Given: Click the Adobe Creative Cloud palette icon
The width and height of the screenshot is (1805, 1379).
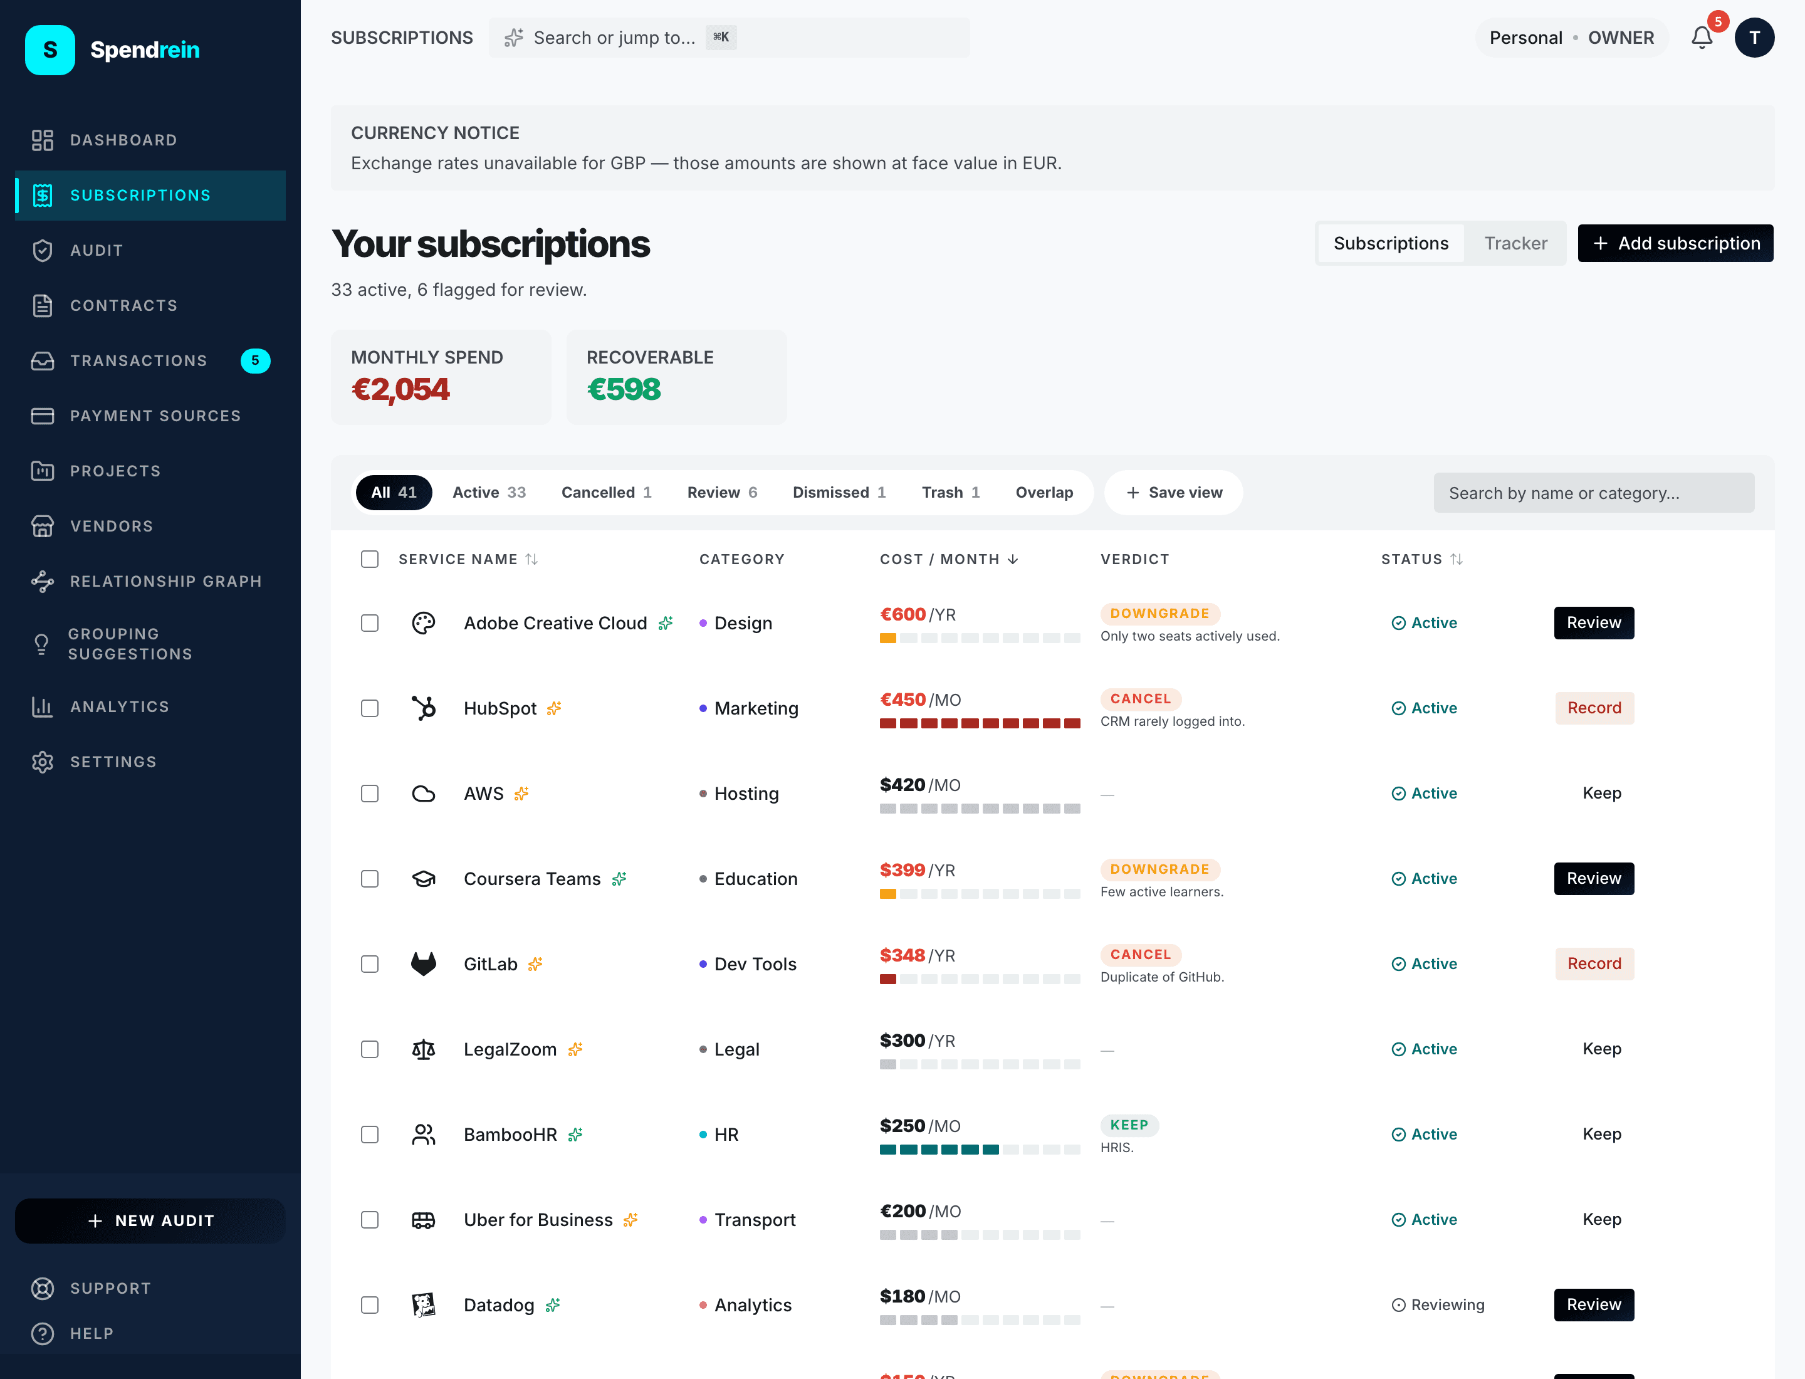Looking at the screenshot, I should [x=424, y=623].
